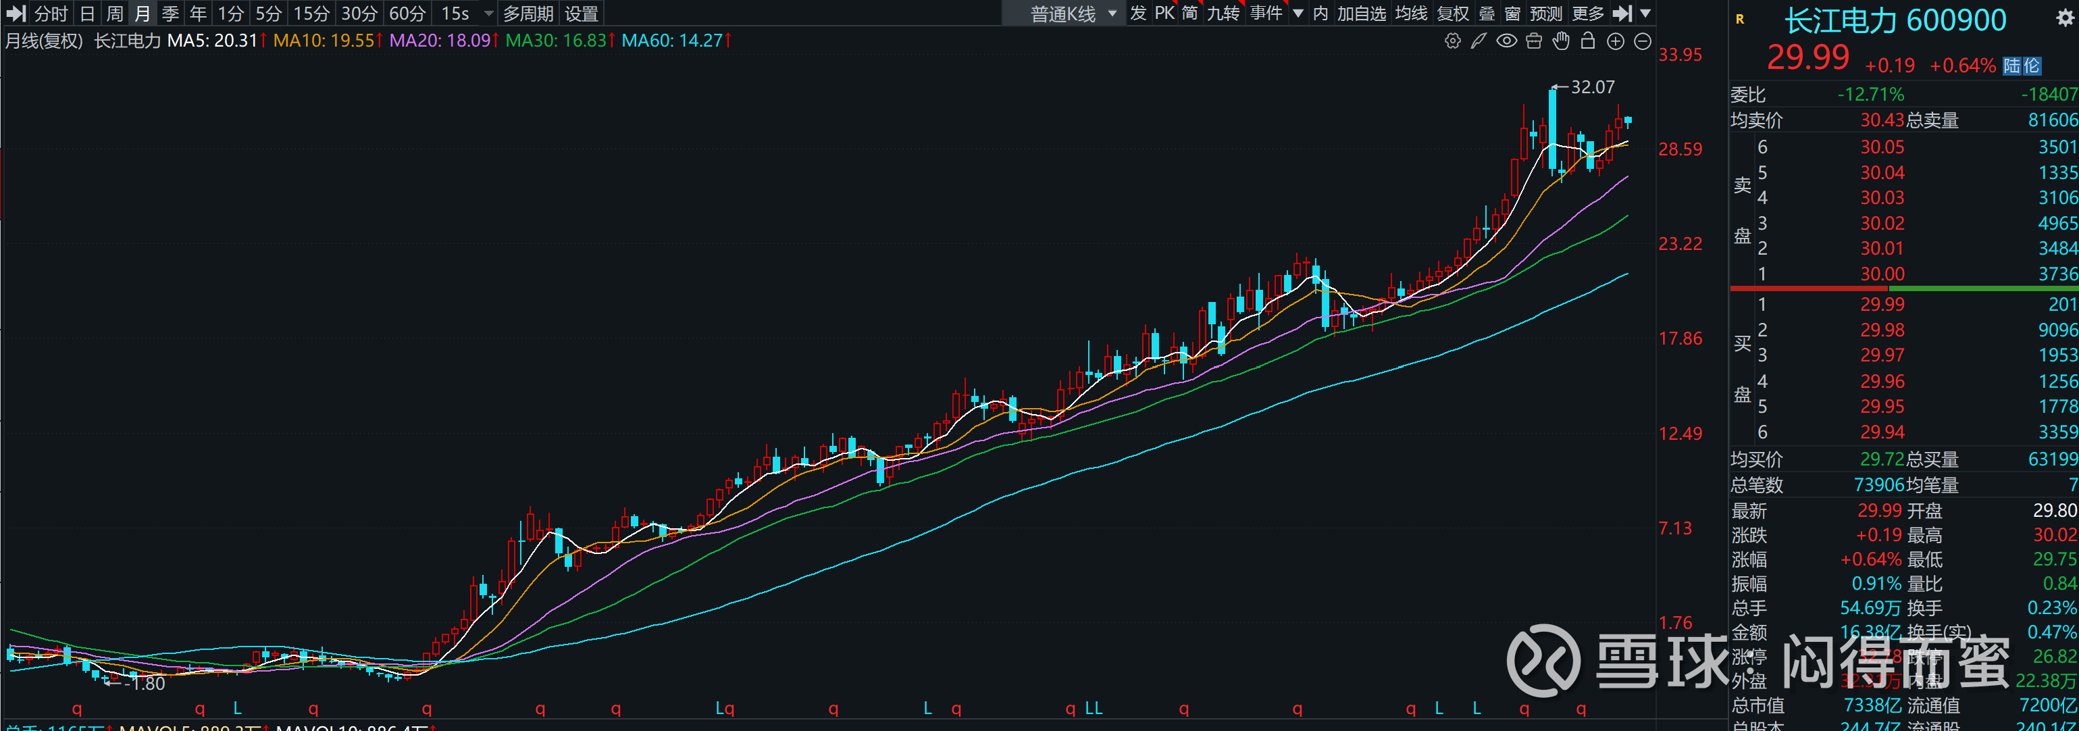Open the toolbox icon above chart
The width and height of the screenshot is (2079, 731).
pos(1533,41)
